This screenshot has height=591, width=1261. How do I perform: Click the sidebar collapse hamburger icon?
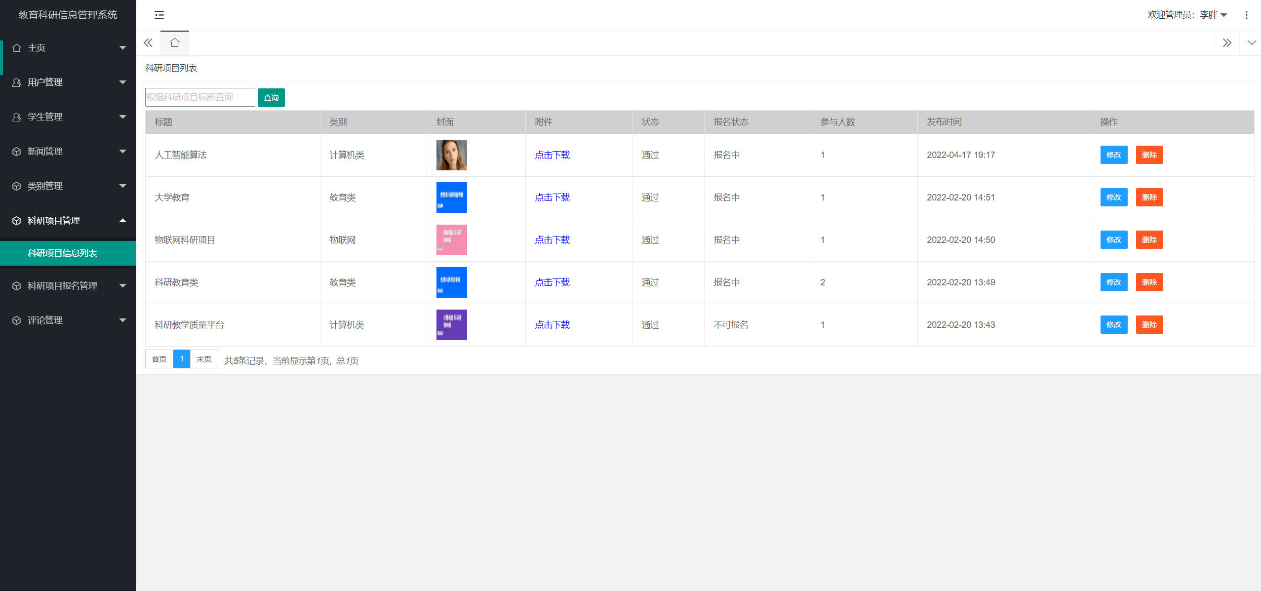159,15
